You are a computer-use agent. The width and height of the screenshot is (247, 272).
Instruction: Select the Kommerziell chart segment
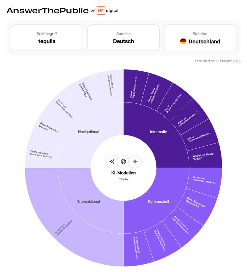158,201
